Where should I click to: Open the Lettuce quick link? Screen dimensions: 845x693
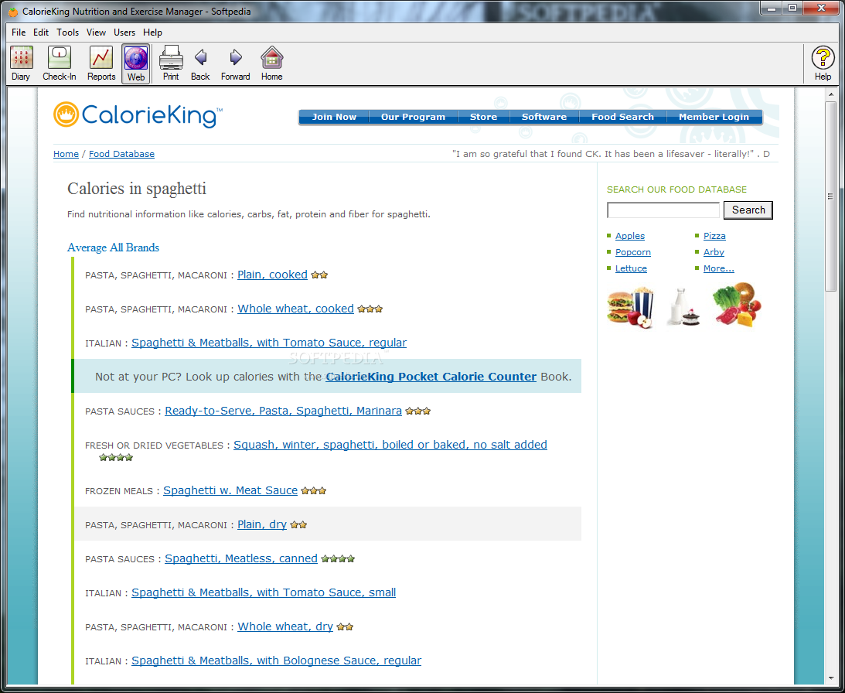click(x=631, y=268)
